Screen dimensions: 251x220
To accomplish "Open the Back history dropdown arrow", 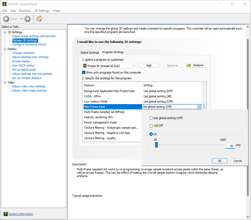I will coord(21,19).
